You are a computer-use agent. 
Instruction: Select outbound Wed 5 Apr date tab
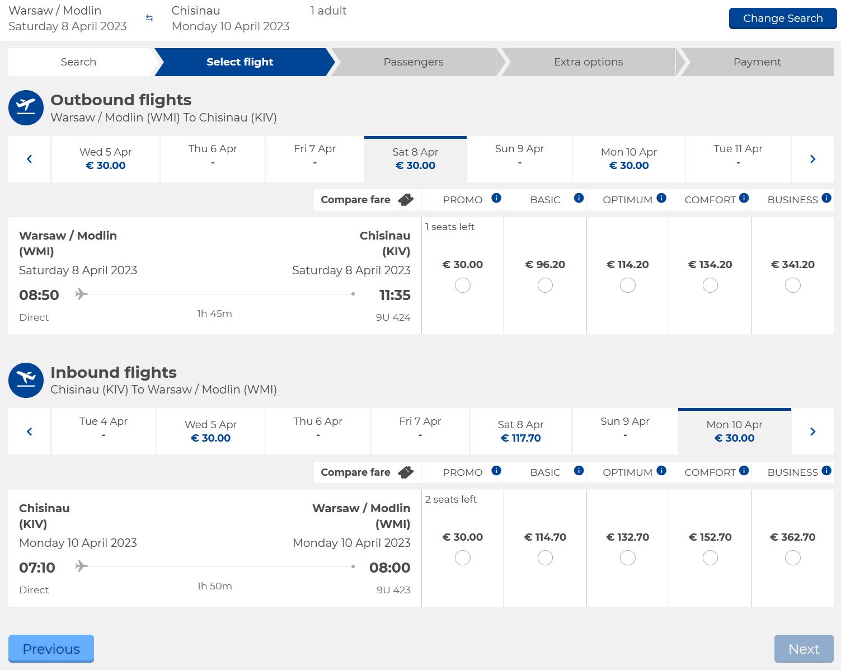click(x=106, y=159)
